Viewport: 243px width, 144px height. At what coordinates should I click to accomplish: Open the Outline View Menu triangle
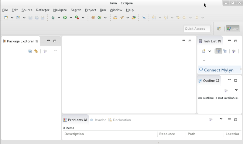(x=236, y=90)
